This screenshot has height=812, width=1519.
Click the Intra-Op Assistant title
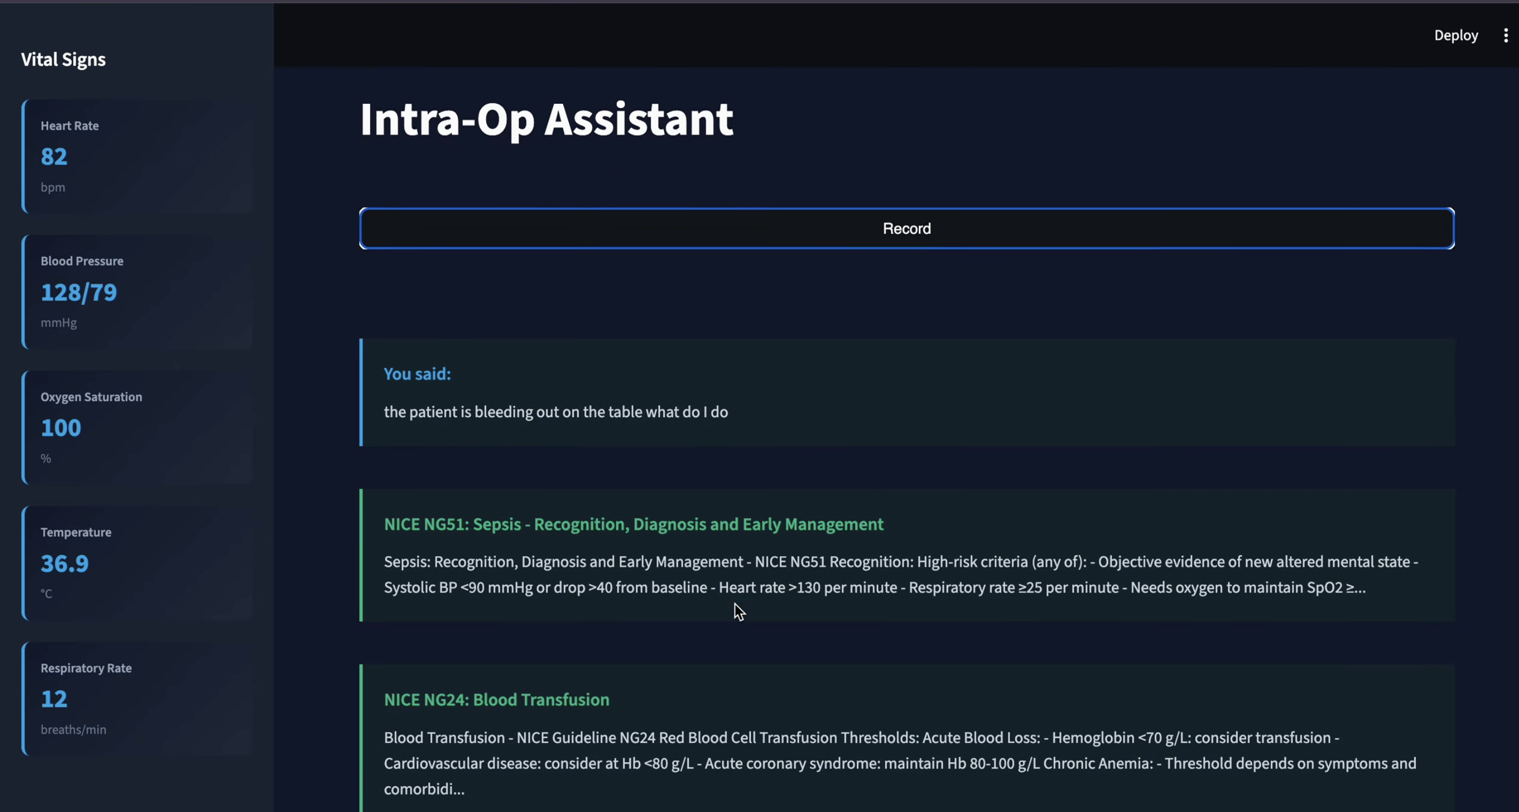coord(546,120)
